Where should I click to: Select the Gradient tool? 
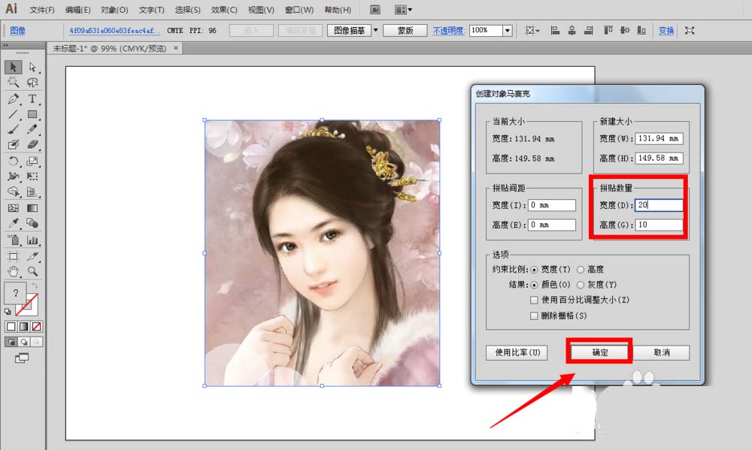pyautogui.click(x=32, y=208)
